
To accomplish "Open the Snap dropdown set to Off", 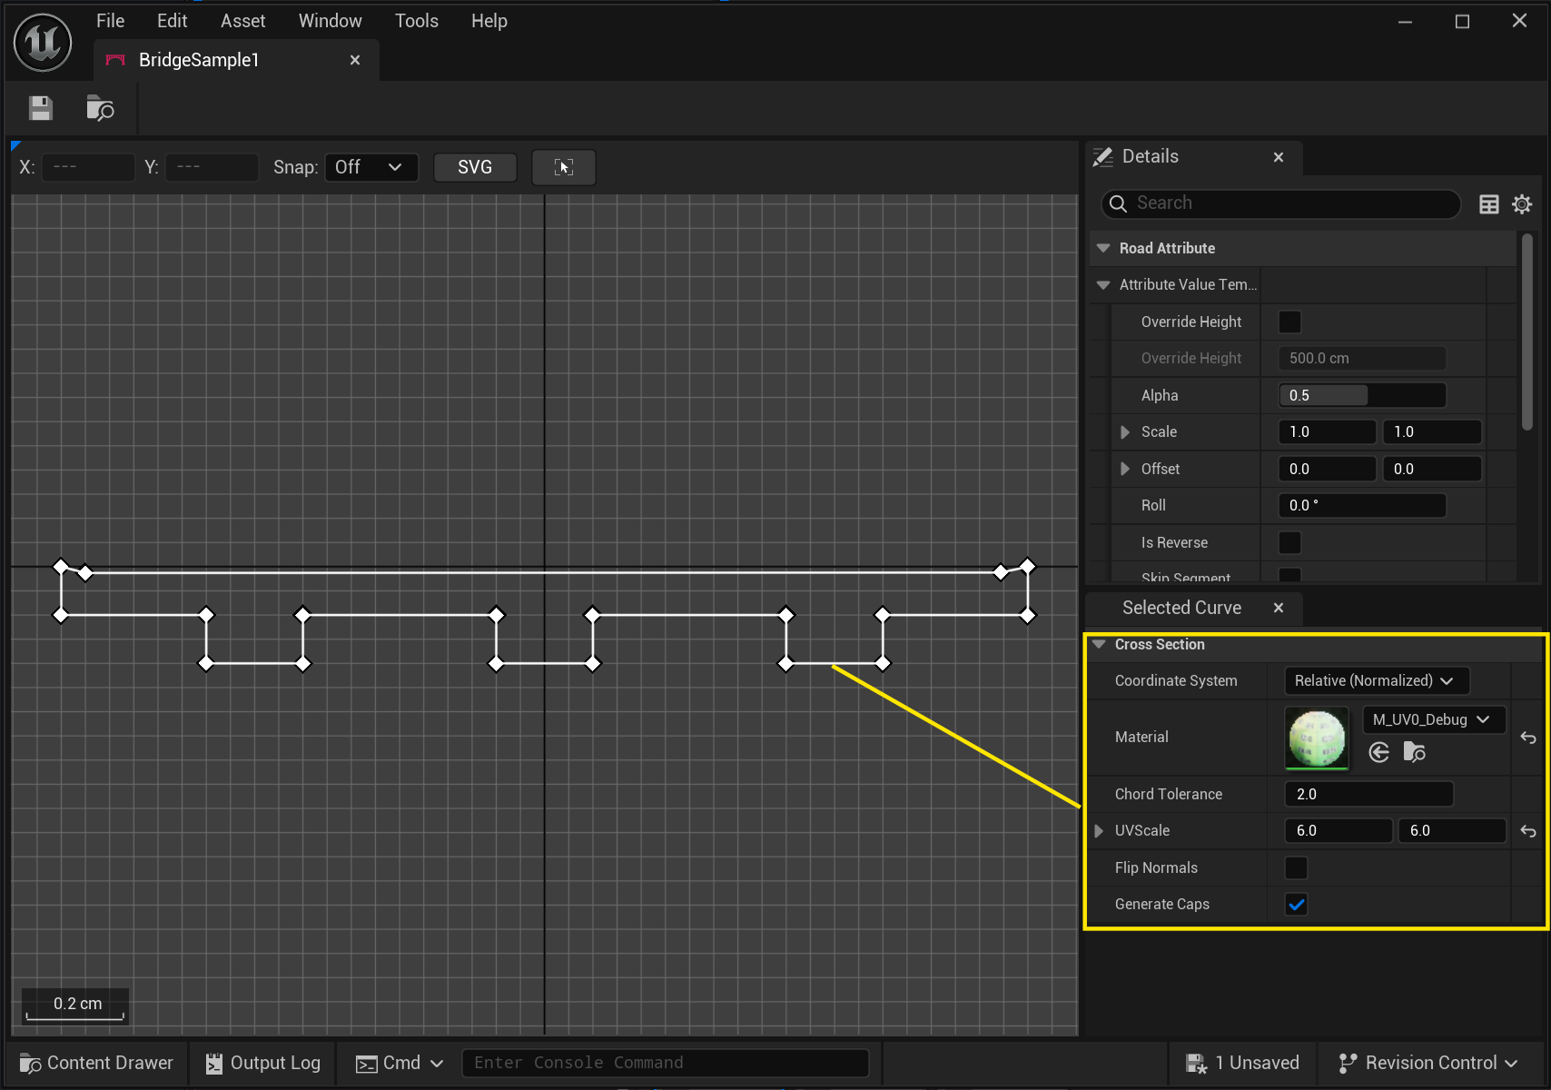I will (x=371, y=167).
